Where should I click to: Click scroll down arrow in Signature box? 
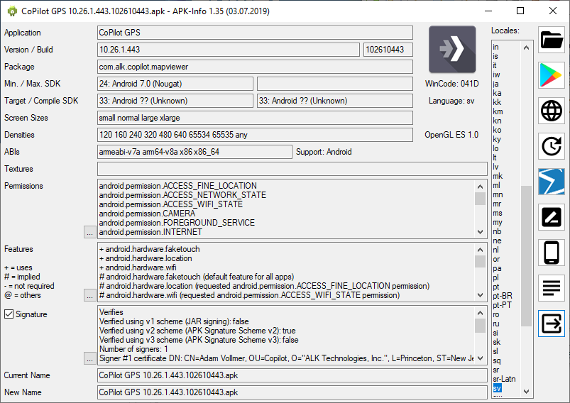[x=481, y=358]
